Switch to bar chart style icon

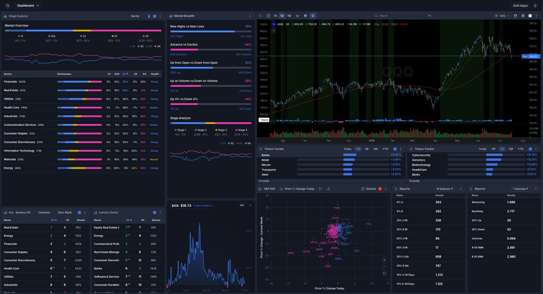(298, 15)
